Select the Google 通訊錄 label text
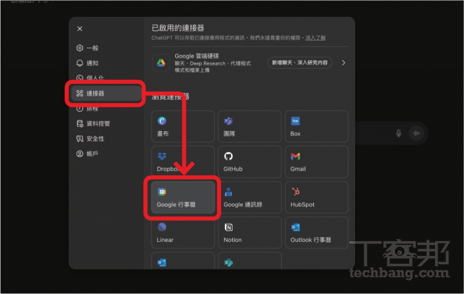This screenshot has height=294, width=464. click(243, 204)
